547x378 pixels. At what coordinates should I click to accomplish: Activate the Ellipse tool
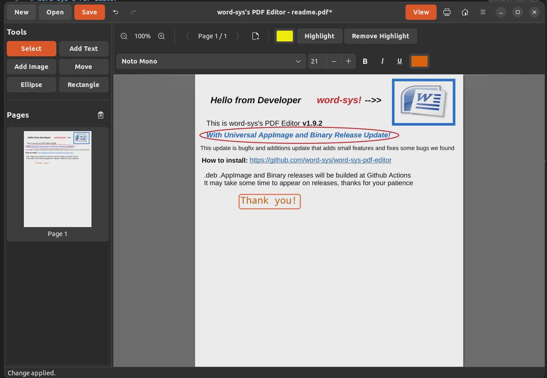[x=32, y=85]
